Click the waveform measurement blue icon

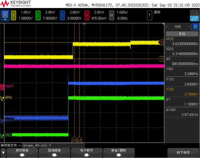pos(194,18)
